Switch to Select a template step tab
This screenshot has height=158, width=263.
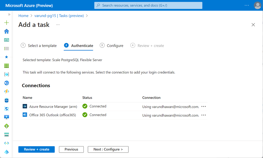[x=39, y=45]
